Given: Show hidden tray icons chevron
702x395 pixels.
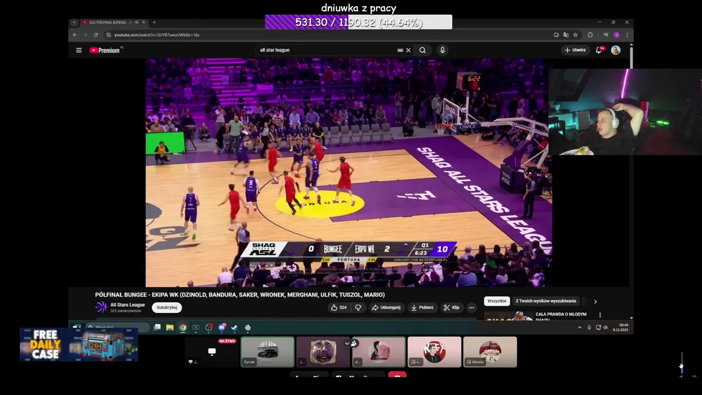Looking at the screenshot, I should [x=580, y=328].
